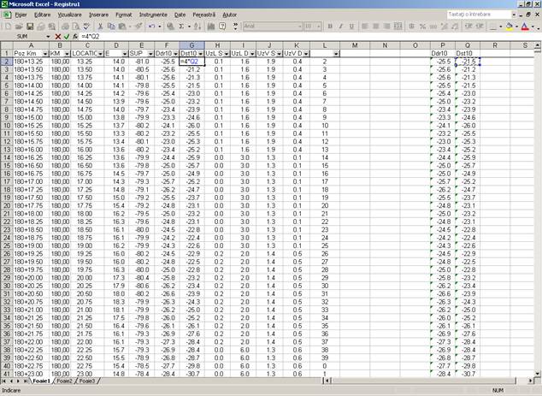This screenshot has width=542, height=396.
Task: Click the fx Insert Function icon
Action: click(x=75, y=37)
